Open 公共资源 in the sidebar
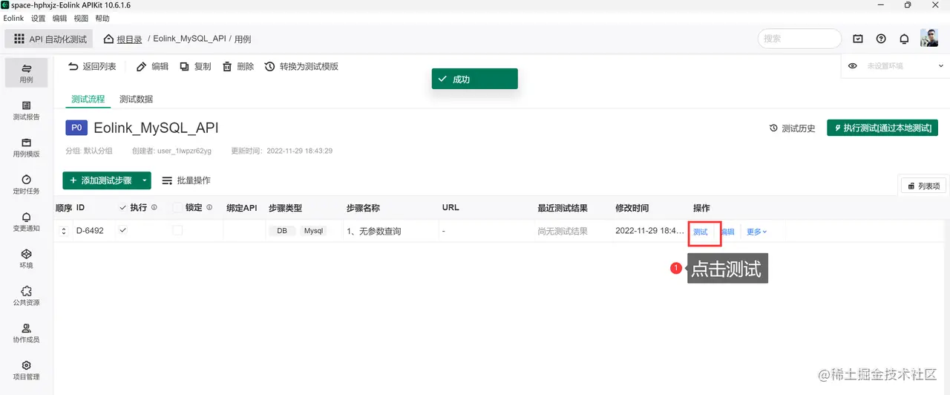 (26, 296)
